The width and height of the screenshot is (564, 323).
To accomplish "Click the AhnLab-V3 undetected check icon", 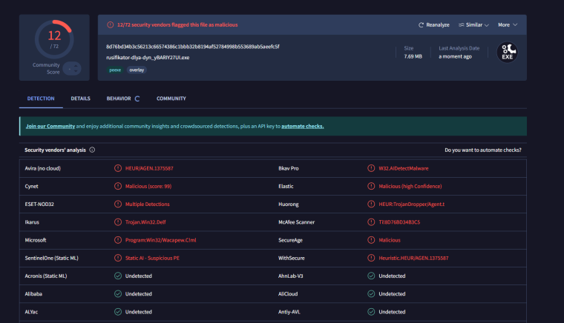I will [x=371, y=276].
